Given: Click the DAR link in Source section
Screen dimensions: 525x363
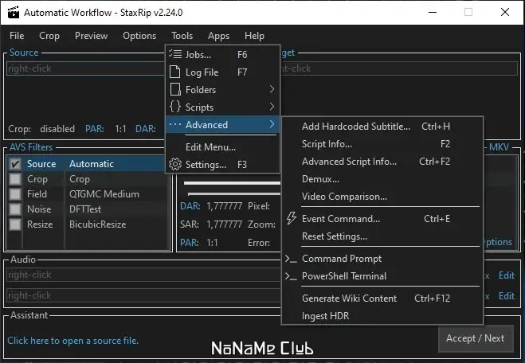Looking at the screenshot, I should click(145, 129).
